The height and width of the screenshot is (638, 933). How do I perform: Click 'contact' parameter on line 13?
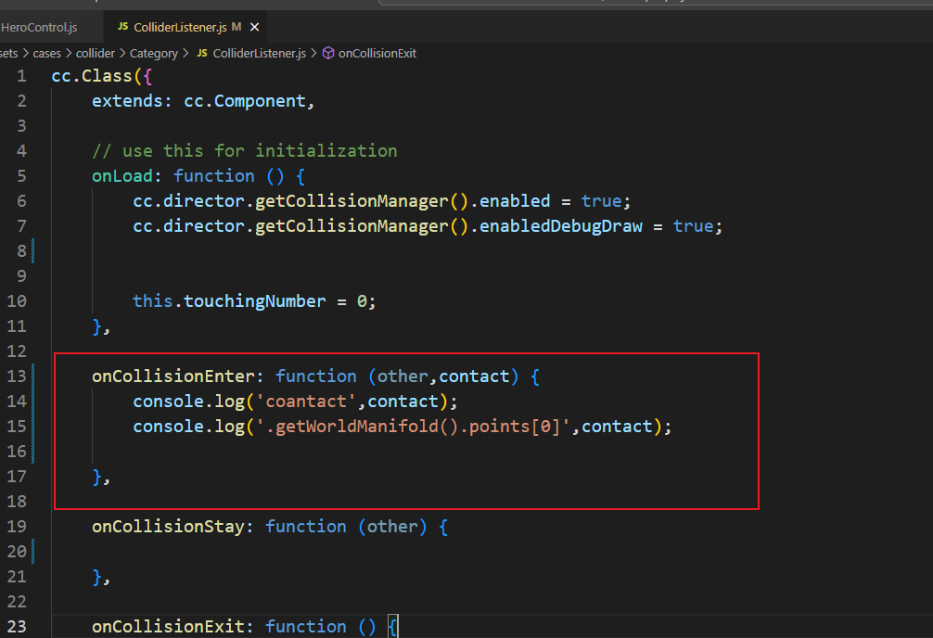[474, 376]
